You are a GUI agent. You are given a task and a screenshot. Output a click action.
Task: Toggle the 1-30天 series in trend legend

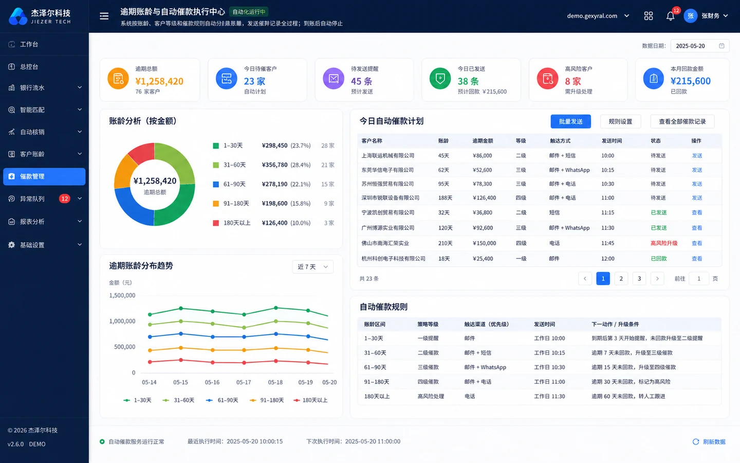pyautogui.click(x=137, y=400)
